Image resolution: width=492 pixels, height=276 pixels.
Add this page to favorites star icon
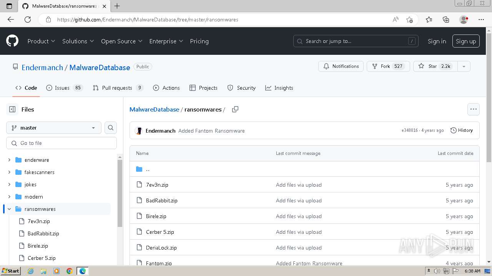point(409,20)
